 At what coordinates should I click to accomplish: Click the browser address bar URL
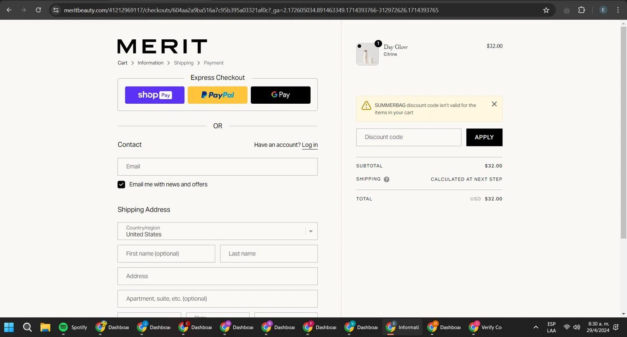[x=251, y=10]
